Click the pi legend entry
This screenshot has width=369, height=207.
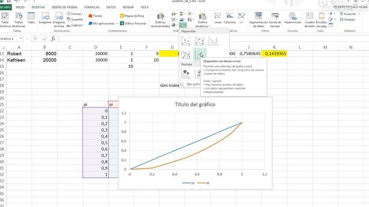pyautogui.click(x=189, y=183)
